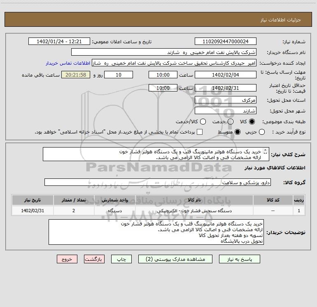The height and width of the screenshot is (307, 317).
Task: Click the نام دستگاه خریدار field
Action: click(x=164, y=52)
